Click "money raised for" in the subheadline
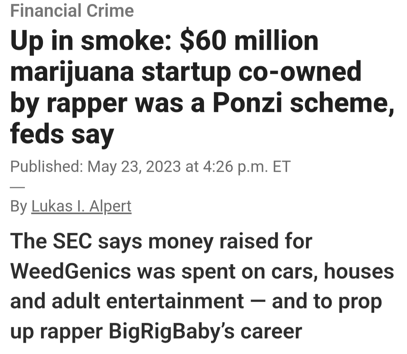This screenshot has height=354, width=407. (230, 241)
